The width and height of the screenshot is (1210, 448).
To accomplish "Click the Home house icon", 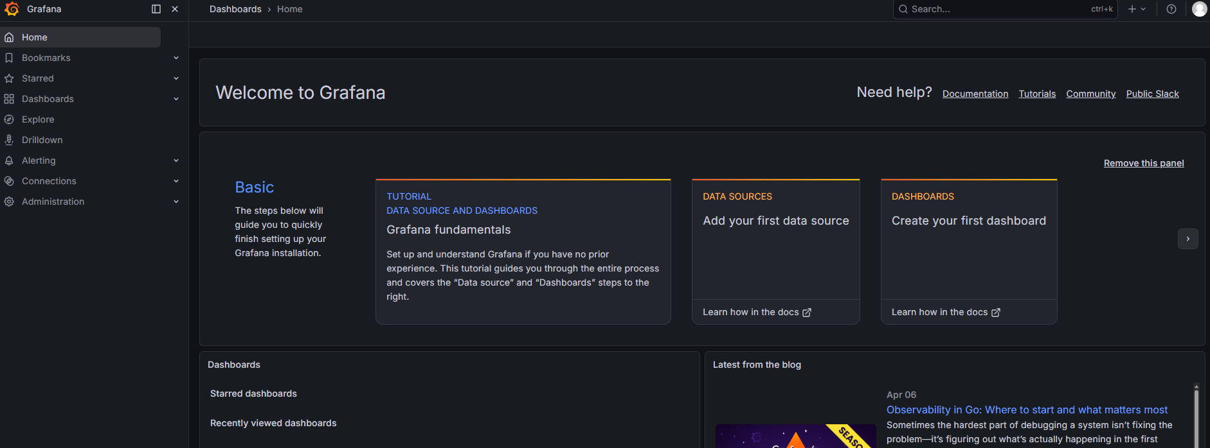I will pyautogui.click(x=9, y=37).
